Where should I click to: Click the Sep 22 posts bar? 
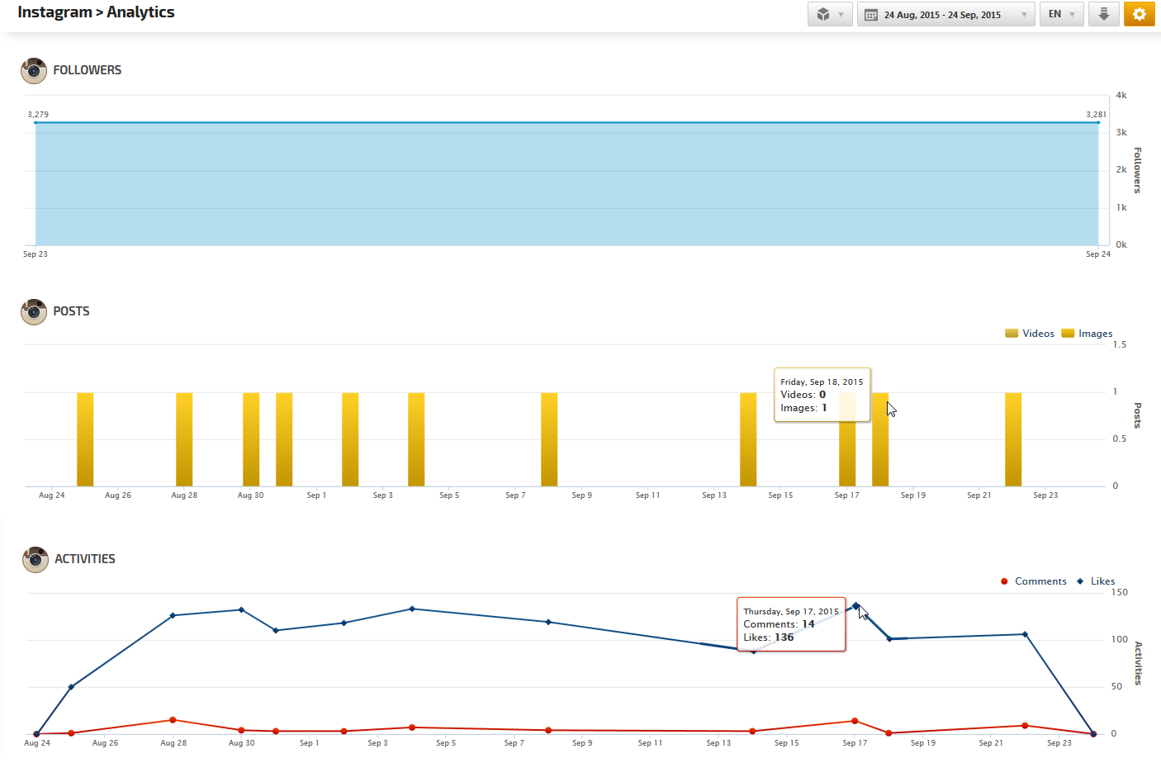(x=1013, y=439)
